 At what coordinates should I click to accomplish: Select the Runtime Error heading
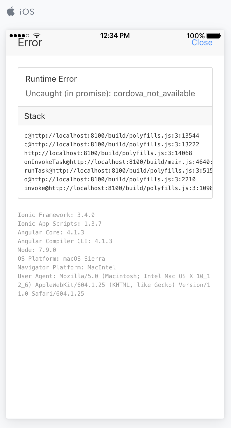pos(51,79)
